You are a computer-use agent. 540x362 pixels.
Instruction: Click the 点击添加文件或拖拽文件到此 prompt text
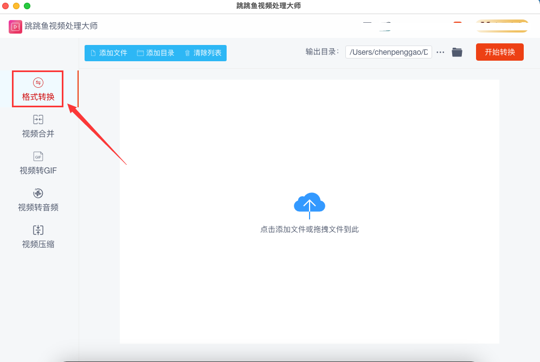[x=309, y=229]
